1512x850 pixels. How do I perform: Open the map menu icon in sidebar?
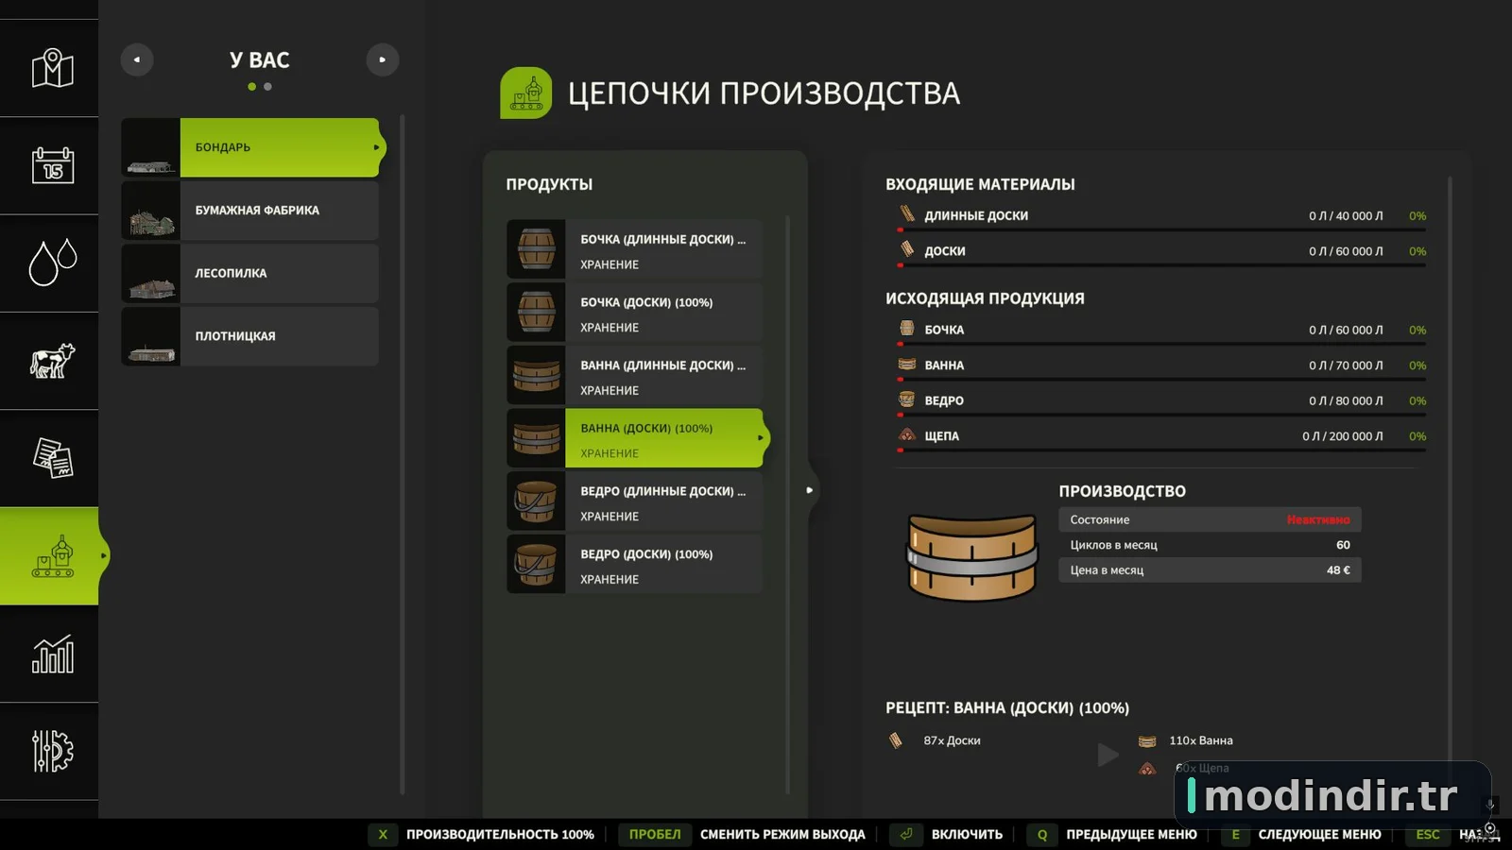pyautogui.click(x=53, y=68)
